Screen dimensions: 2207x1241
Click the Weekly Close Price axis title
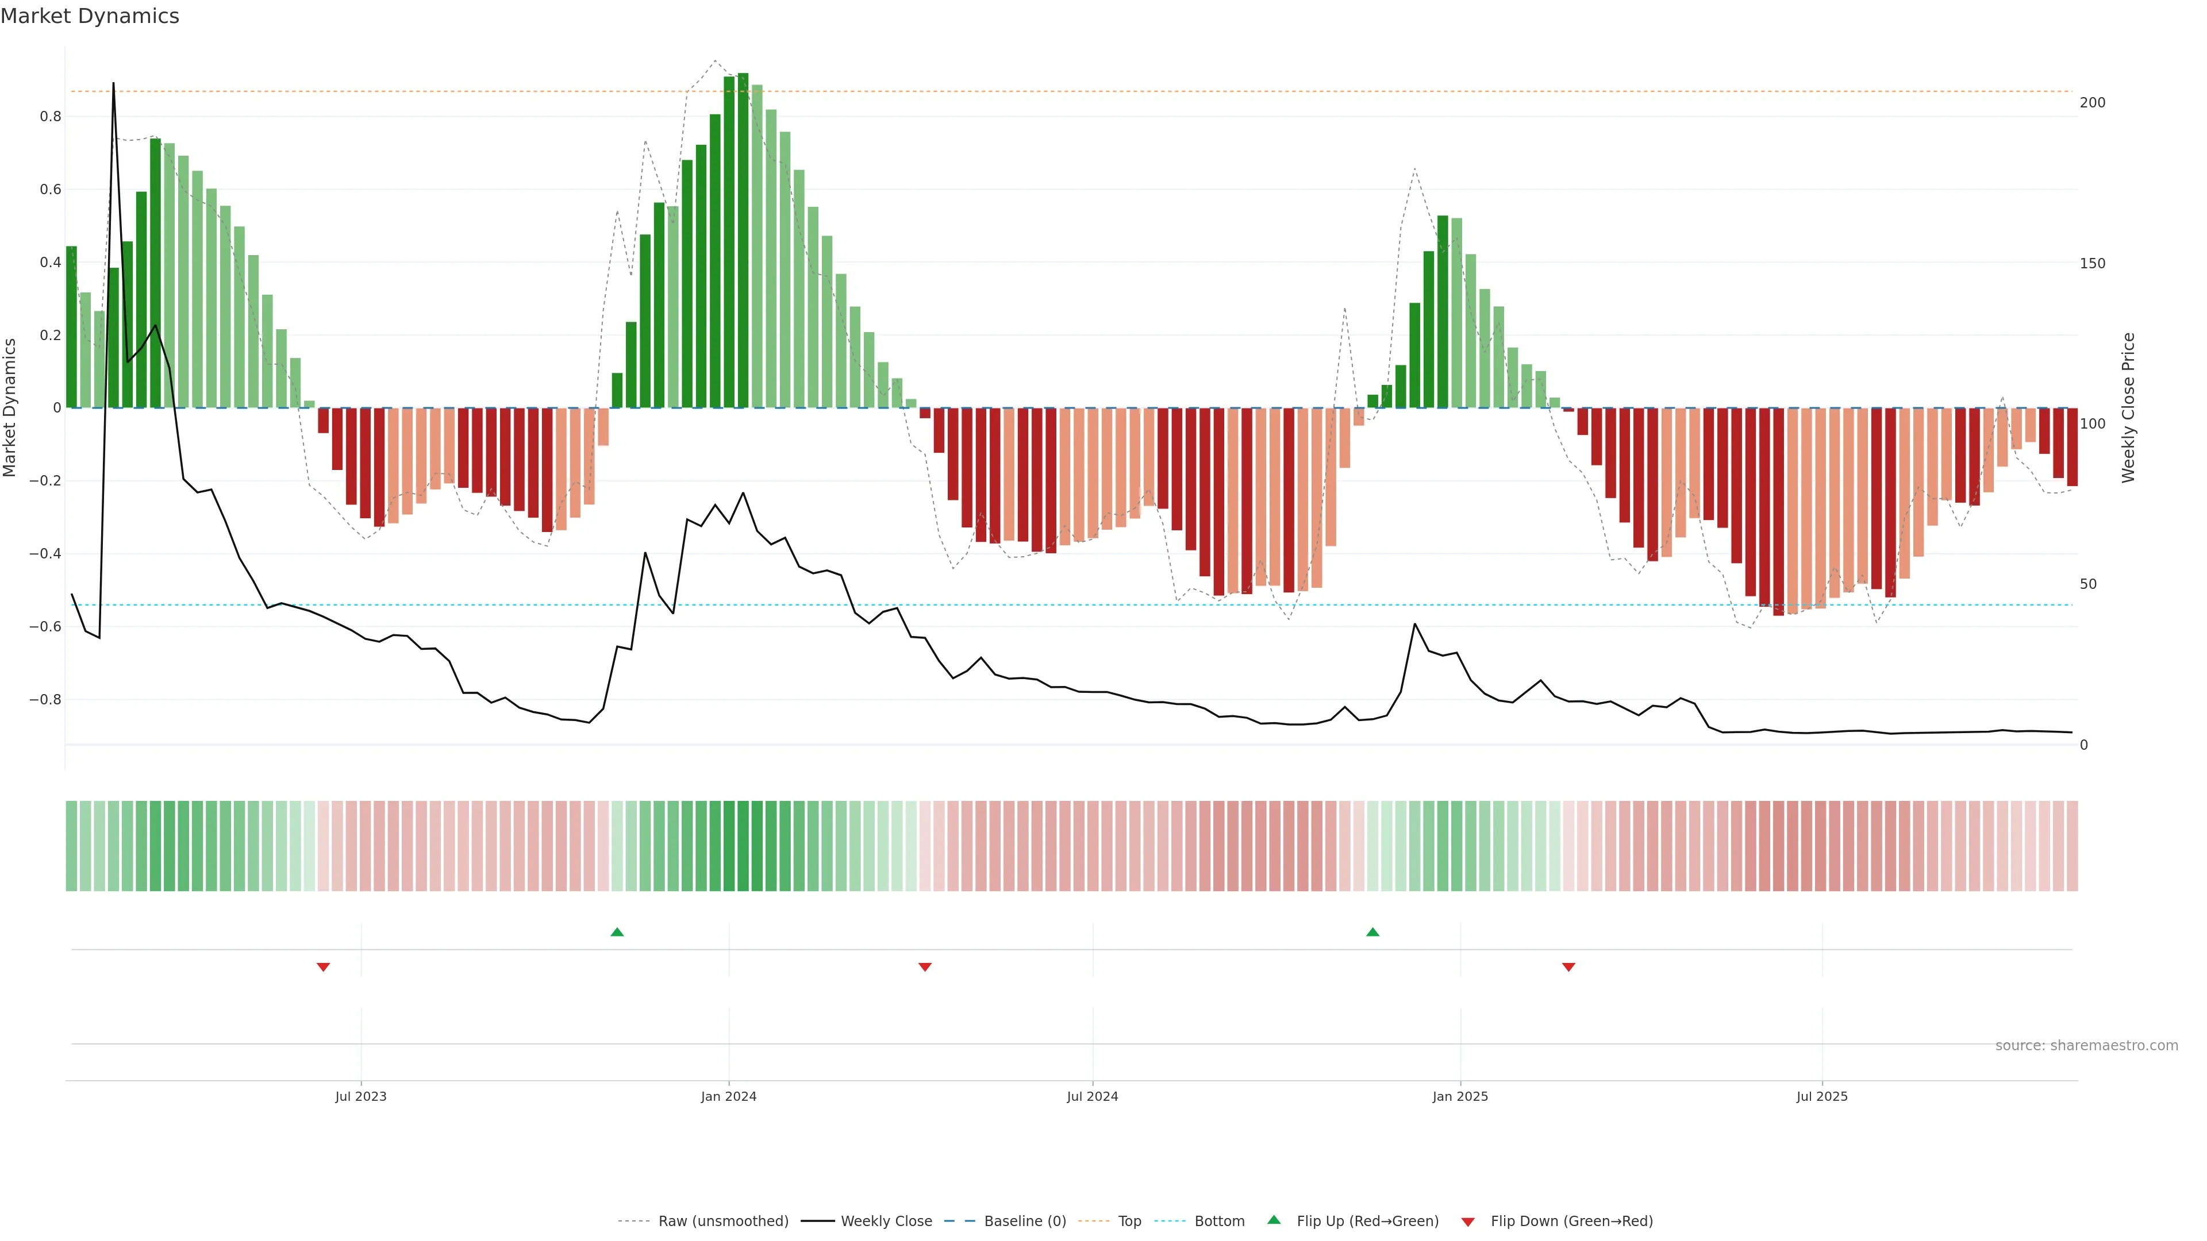coord(2128,408)
